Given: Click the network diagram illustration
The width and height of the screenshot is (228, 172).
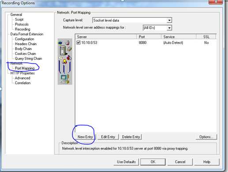Looking at the screenshot, I should [x=65, y=61].
